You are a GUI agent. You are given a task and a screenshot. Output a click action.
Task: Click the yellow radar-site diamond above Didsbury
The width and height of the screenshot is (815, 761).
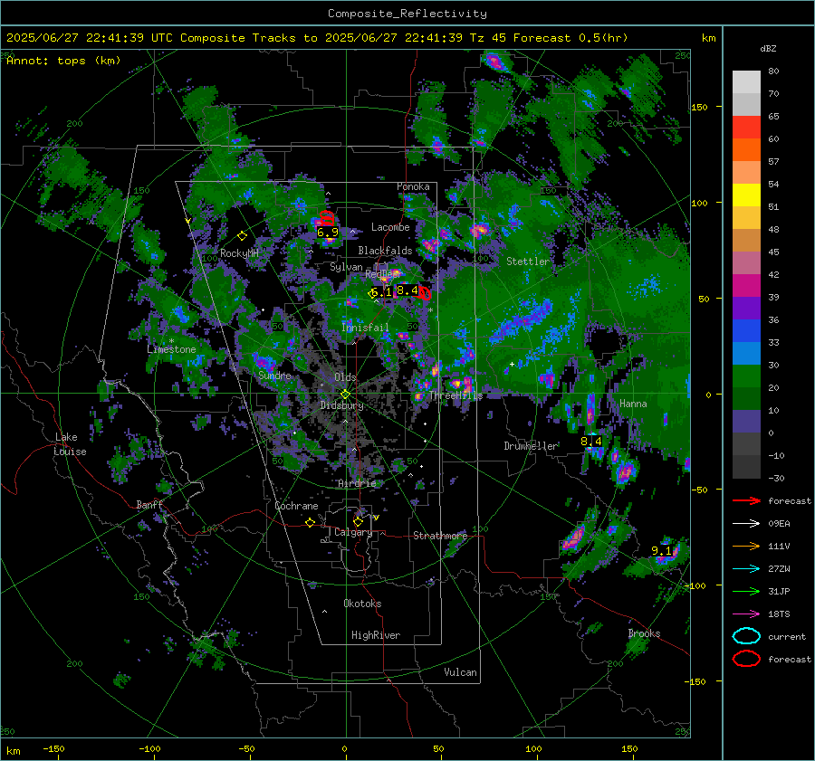345,394
